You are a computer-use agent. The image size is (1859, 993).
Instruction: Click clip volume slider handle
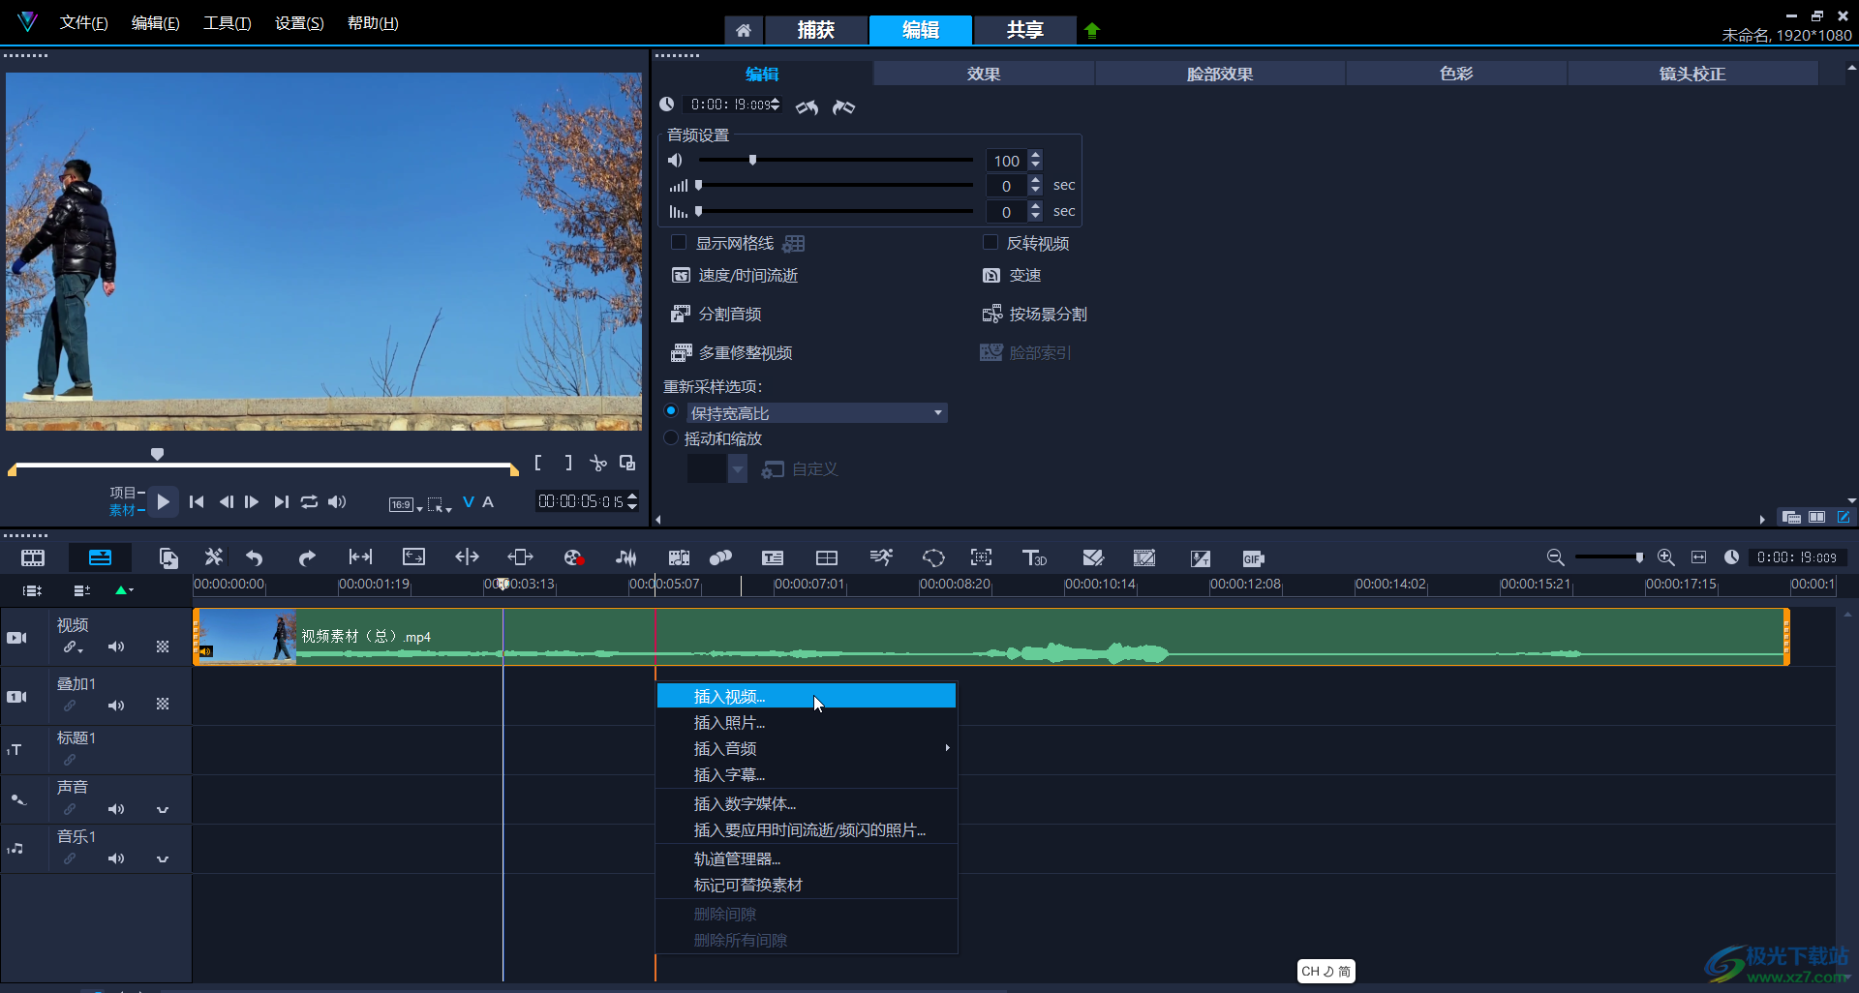pos(752,160)
